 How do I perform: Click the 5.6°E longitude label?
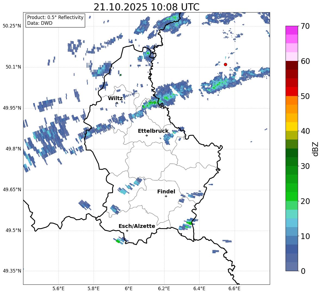[58, 289]
